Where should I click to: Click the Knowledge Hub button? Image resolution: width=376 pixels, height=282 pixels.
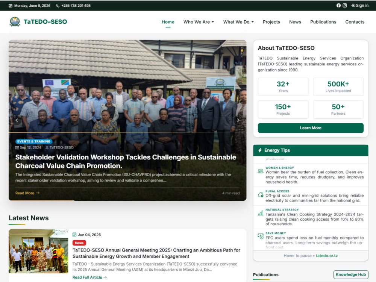[351, 274]
